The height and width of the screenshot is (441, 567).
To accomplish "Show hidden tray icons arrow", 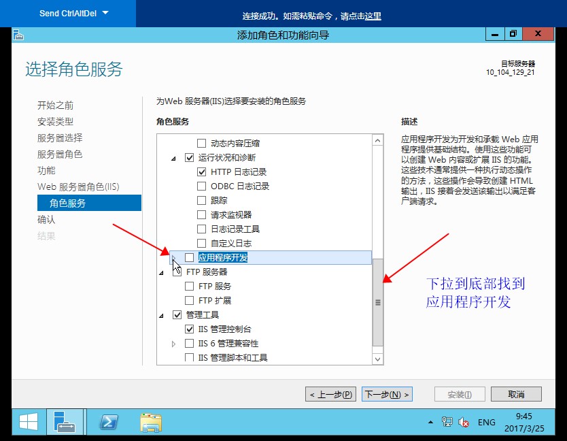I will click(430, 422).
